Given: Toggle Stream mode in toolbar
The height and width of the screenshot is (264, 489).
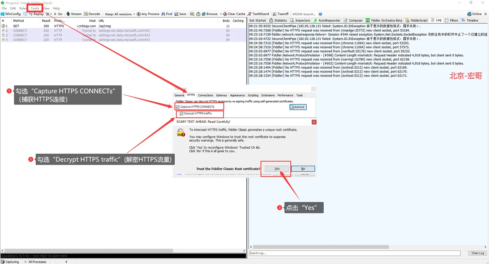Looking at the screenshot, I should click(74, 14).
